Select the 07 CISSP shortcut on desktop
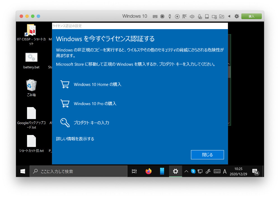 31,35
